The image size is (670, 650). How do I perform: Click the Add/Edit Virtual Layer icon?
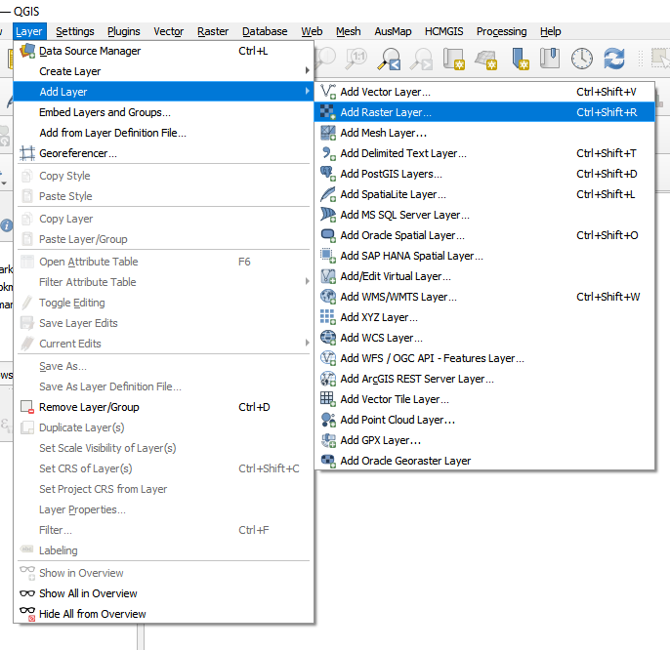click(x=328, y=276)
